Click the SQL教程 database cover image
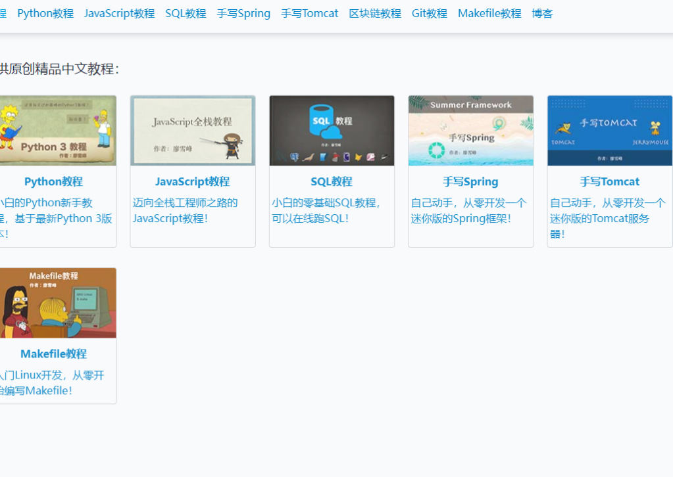This screenshot has width=673, height=477. [x=332, y=130]
